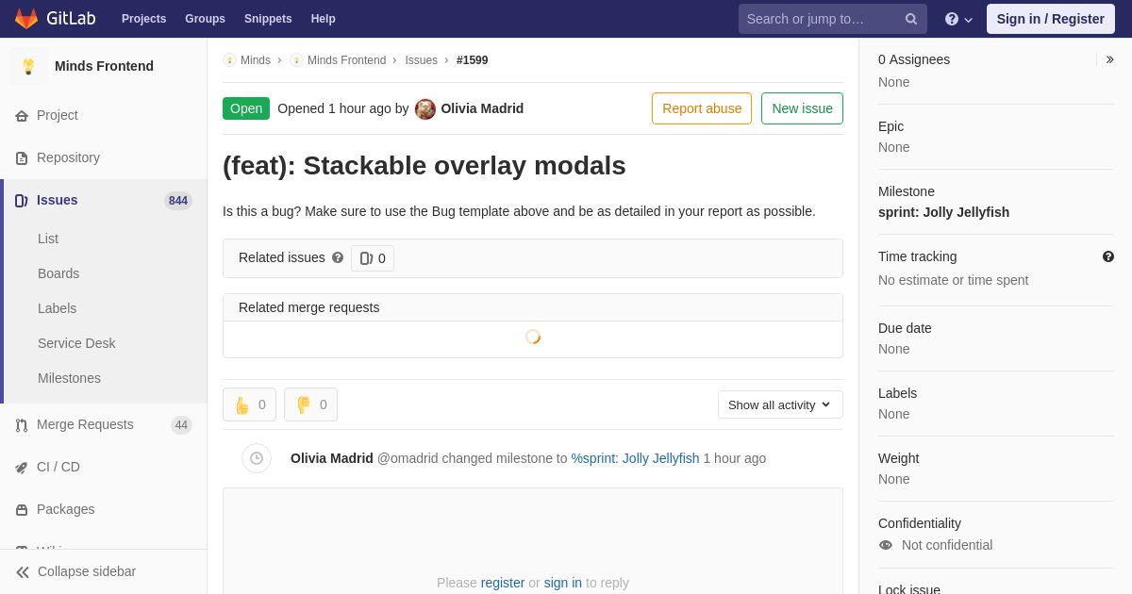This screenshot has height=594, width=1132.
Task: Click the clock icon beside milestone activity
Action: click(257, 458)
